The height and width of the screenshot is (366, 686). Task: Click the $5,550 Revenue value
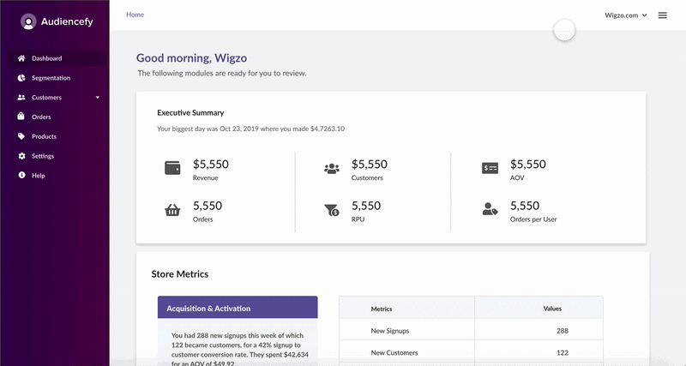tap(211, 164)
